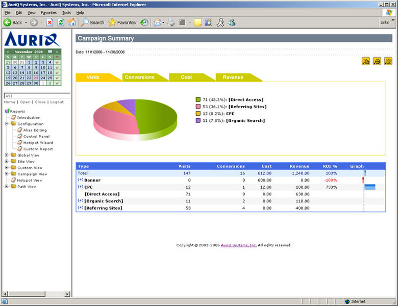Click the green Direct Access legend swatch
The height and width of the screenshot is (306, 398).
[198, 100]
